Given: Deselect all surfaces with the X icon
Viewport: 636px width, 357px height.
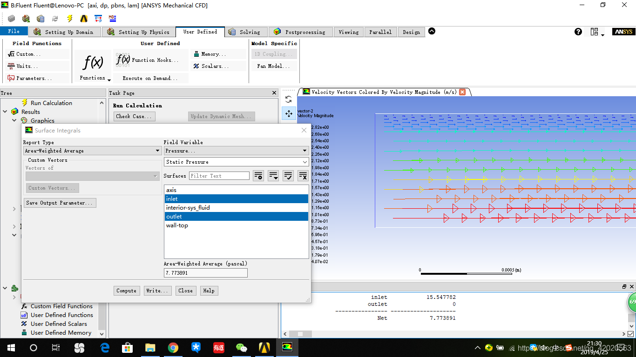Looking at the screenshot, I should click(x=303, y=176).
